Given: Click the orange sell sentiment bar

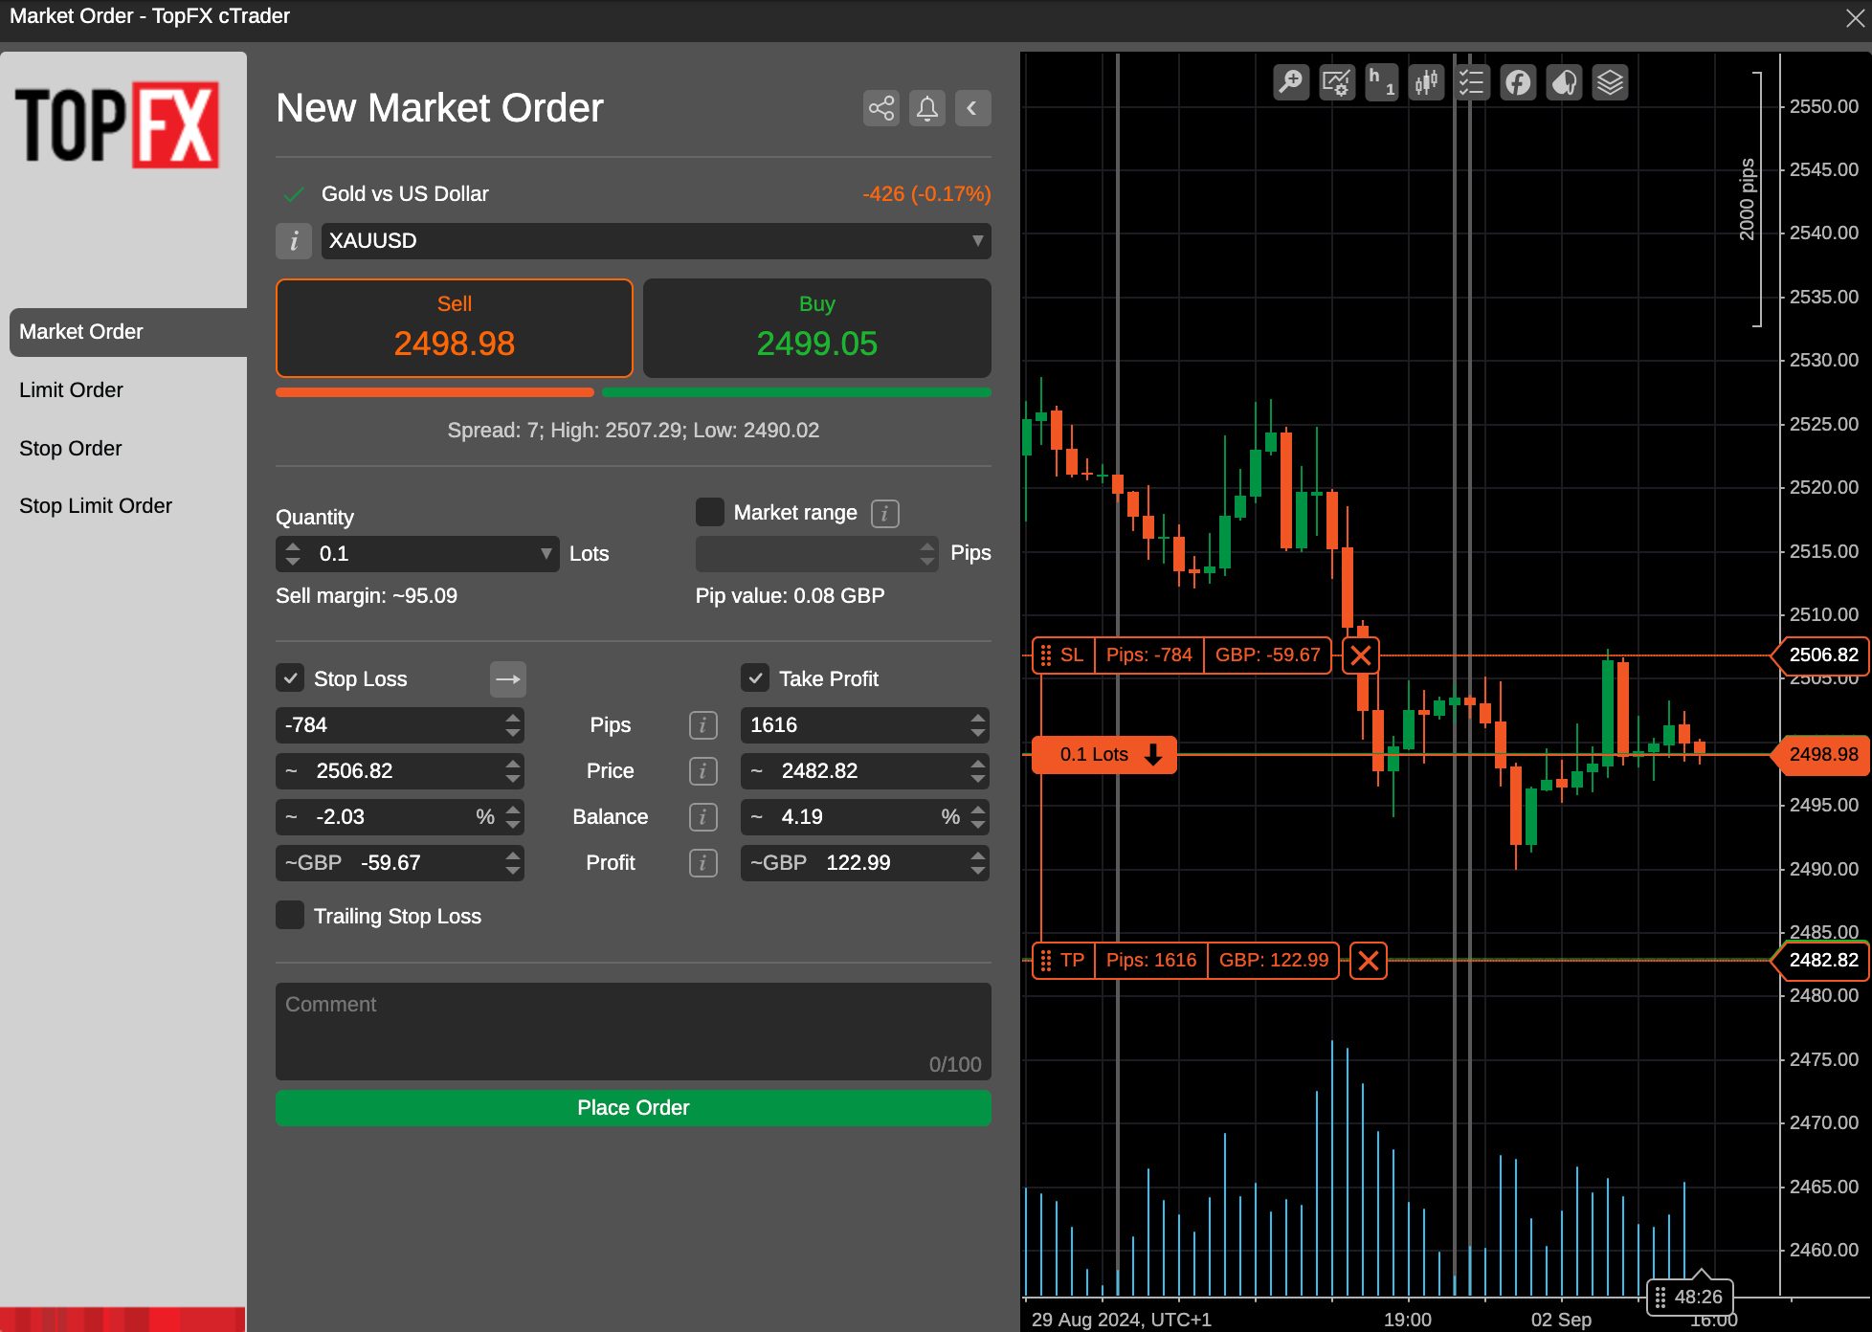Looking at the screenshot, I should click(x=435, y=392).
